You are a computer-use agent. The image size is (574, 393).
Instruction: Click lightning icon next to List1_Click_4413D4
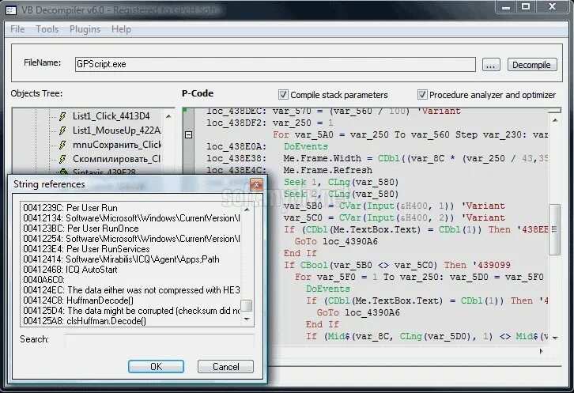coord(62,116)
